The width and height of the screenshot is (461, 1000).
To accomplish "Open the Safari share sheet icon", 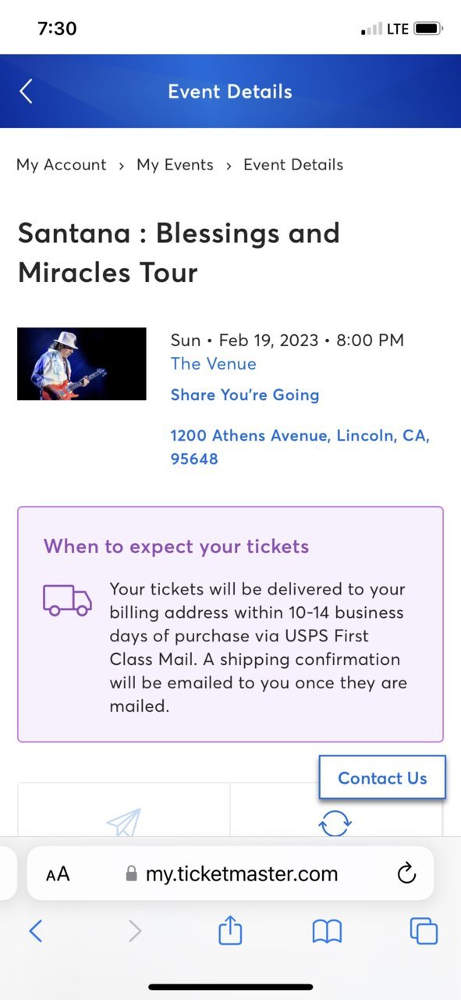I will click(x=230, y=930).
